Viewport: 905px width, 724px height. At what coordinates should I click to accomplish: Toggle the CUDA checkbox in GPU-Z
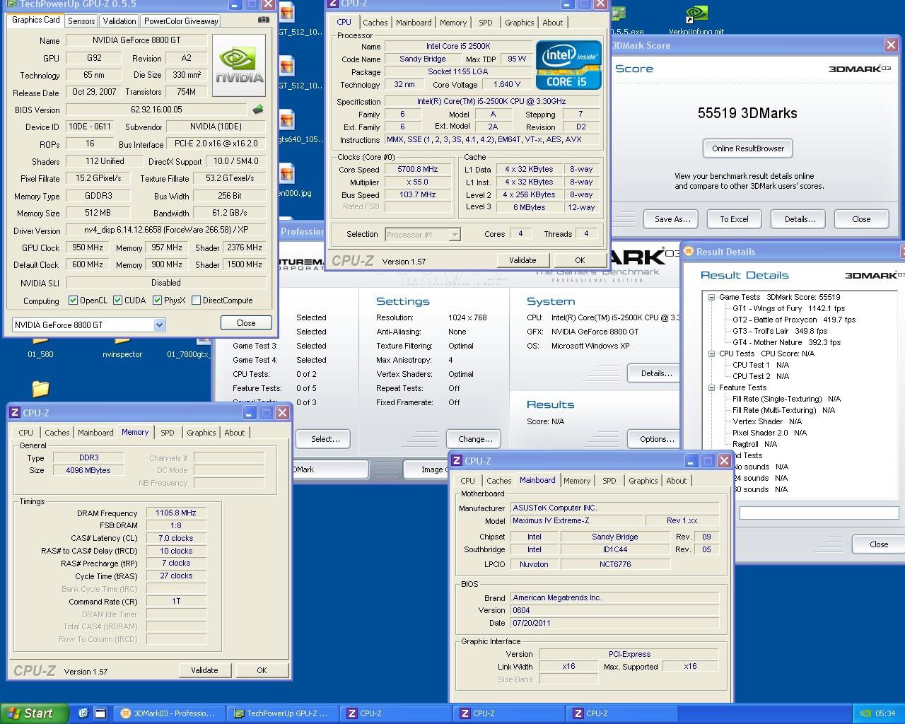tap(117, 300)
